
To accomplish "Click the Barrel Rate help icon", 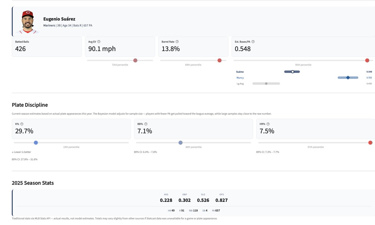I will [x=177, y=42].
